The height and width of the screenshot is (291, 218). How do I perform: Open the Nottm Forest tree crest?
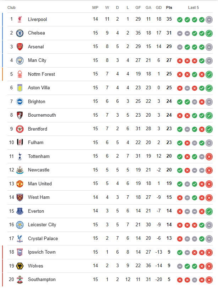coord(20,74)
